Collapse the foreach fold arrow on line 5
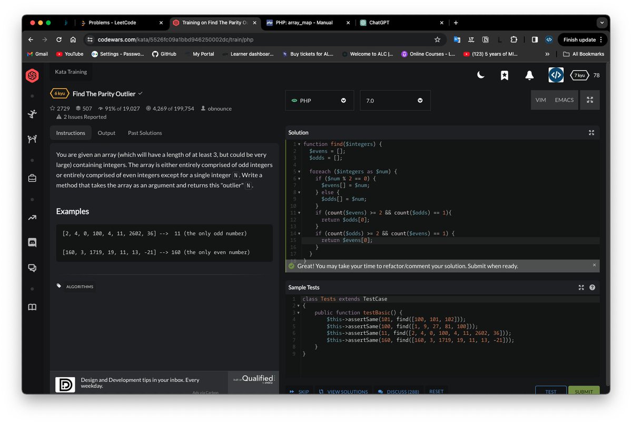 pyautogui.click(x=299, y=171)
